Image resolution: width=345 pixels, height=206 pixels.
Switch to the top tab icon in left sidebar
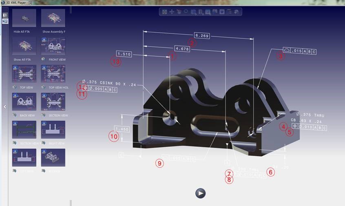tap(5, 15)
